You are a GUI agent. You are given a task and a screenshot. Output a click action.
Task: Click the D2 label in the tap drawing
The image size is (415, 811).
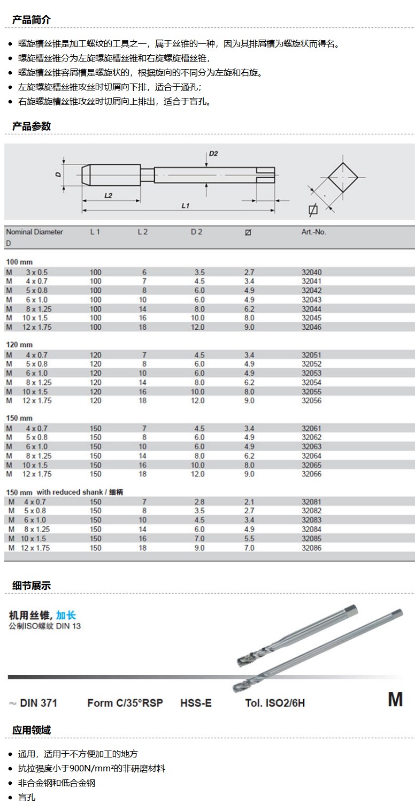tap(213, 154)
